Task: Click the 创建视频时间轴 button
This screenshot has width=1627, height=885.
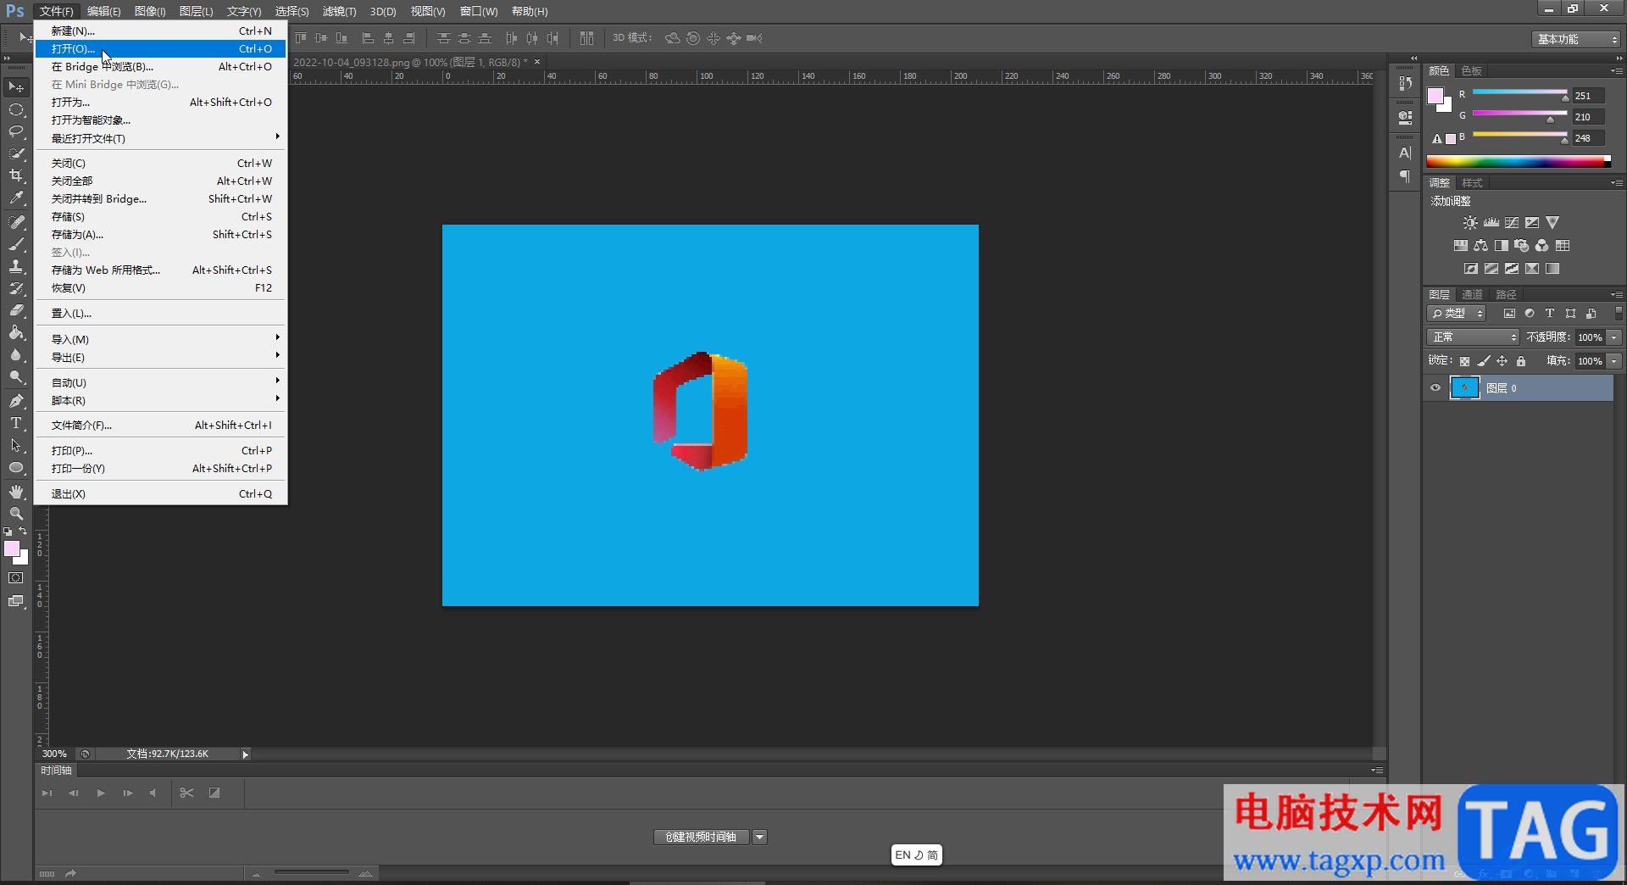Action: 702,838
